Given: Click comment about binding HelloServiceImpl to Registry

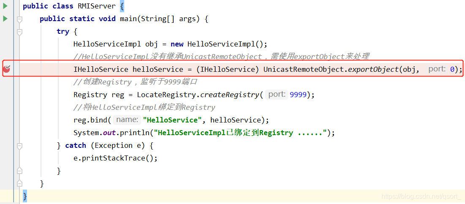Looking at the screenshot, I should (144, 107).
